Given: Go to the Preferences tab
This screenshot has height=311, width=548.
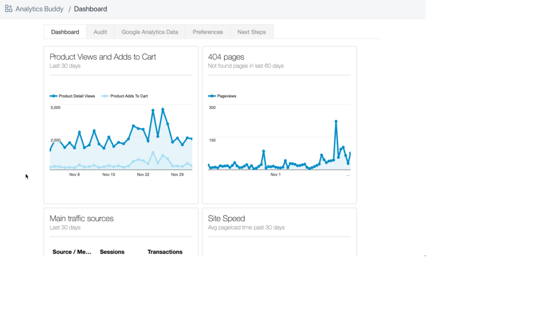Looking at the screenshot, I should pos(208,32).
